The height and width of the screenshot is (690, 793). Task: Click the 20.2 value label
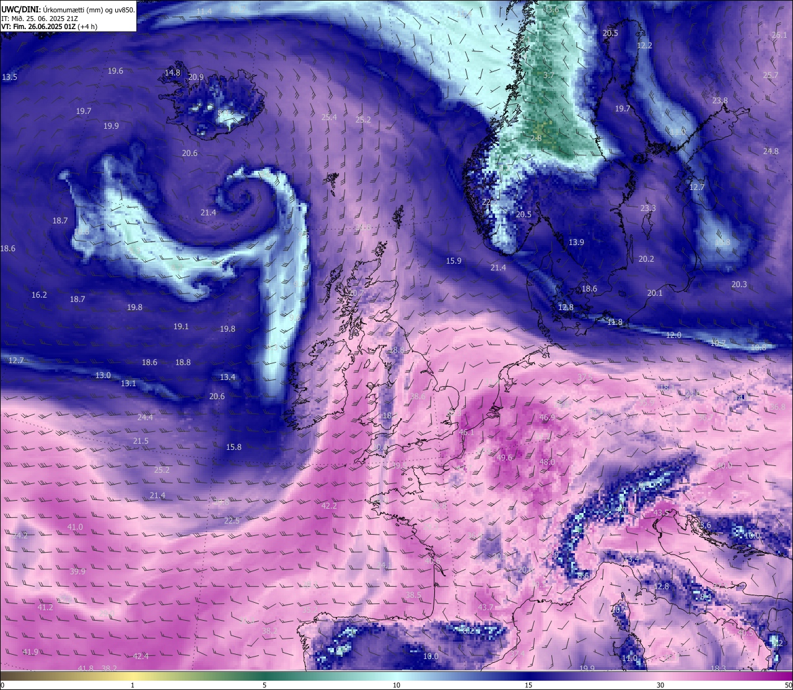646,259
